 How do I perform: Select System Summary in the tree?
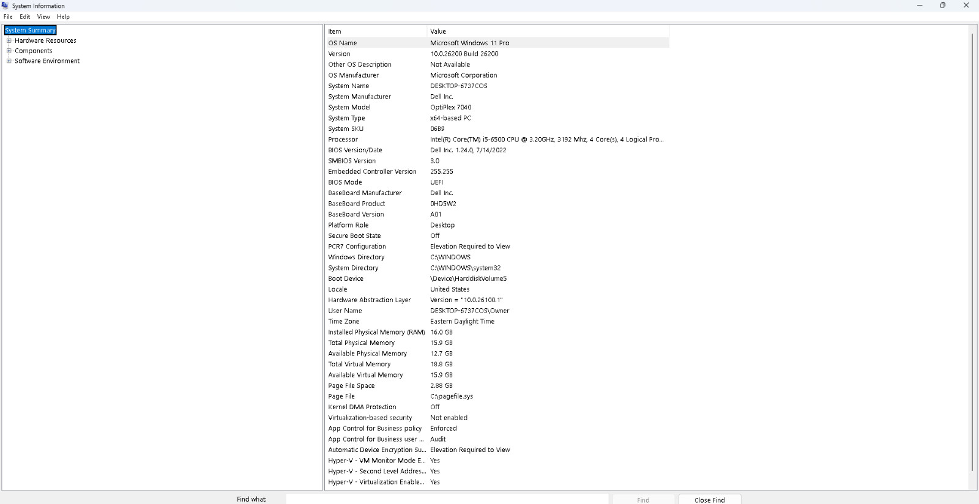point(30,30)
